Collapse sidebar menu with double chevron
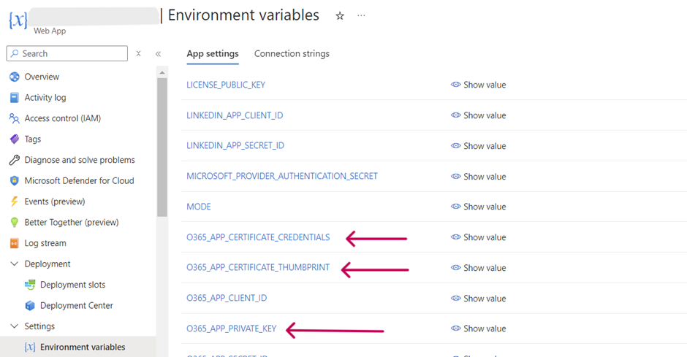 (x=158, y=54)
